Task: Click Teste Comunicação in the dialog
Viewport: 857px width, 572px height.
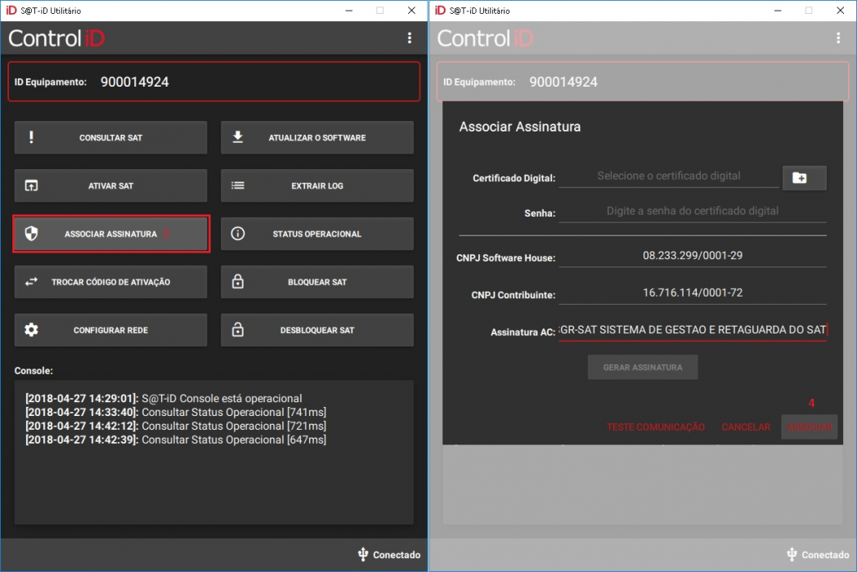Action: click(x=655, y=427)
